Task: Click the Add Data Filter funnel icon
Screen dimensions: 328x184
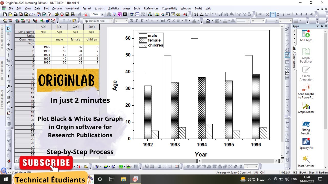Action: pyautogui.click(x=239, y=15)
